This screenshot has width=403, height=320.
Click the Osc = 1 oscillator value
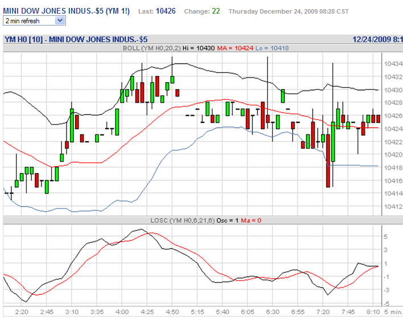point(228,221)
